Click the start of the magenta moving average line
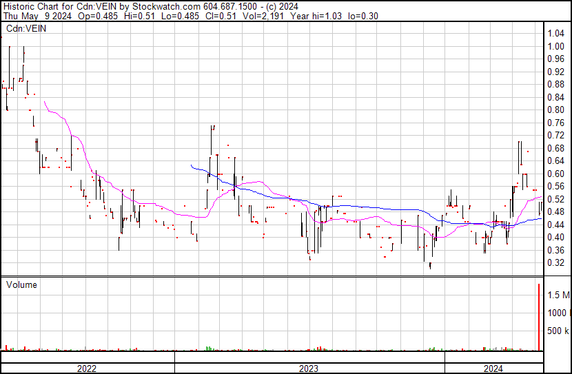The width and height of the screenshot is (572, 374). 44,102
